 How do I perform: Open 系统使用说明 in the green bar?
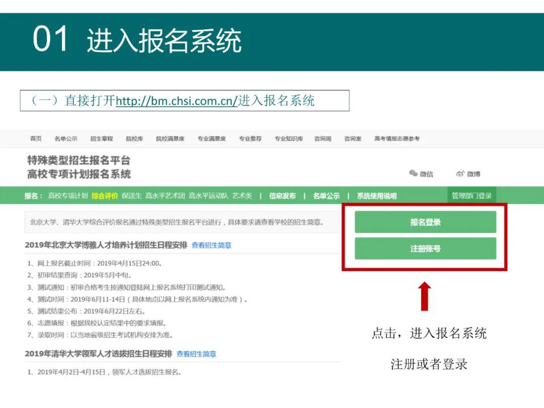pos(377,196)
